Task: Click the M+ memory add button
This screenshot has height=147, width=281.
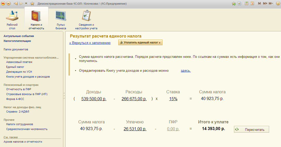Action: [265, 3]
